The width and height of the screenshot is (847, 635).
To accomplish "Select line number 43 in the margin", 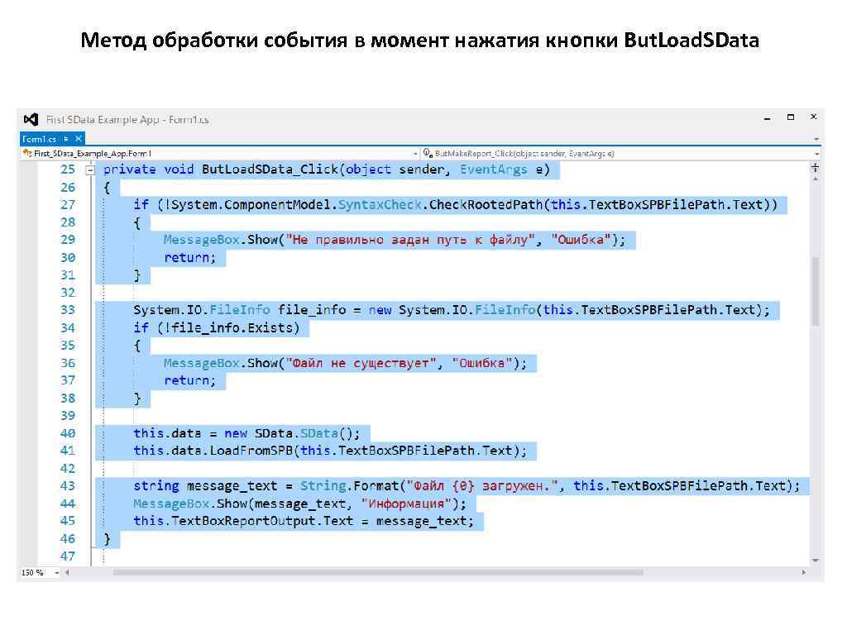I will [69, 486].
